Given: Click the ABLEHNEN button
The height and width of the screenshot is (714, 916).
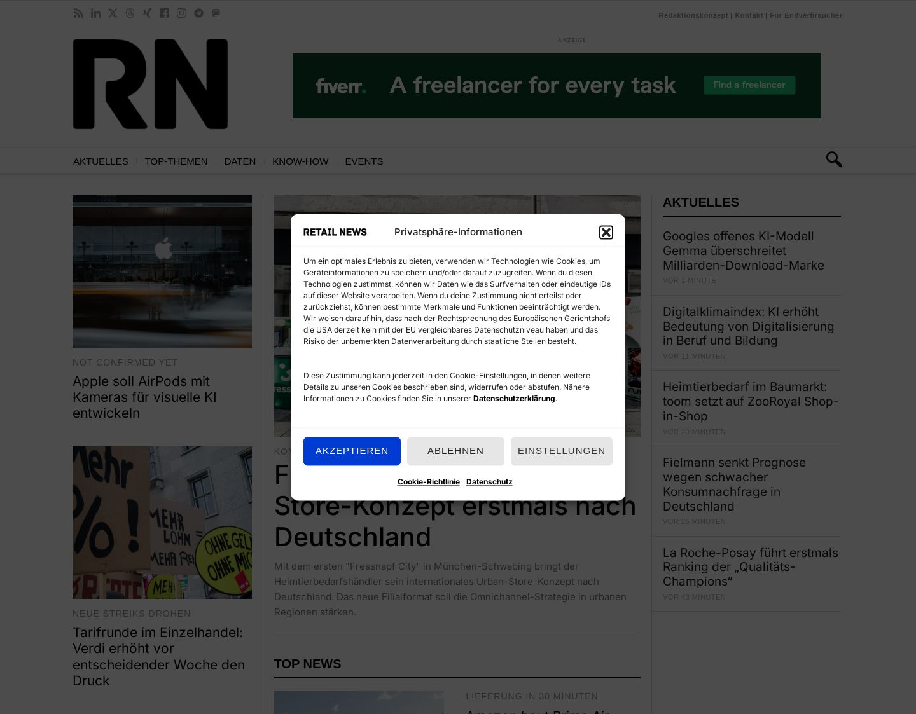Looking at the screenshot, I should click(455, 451).
